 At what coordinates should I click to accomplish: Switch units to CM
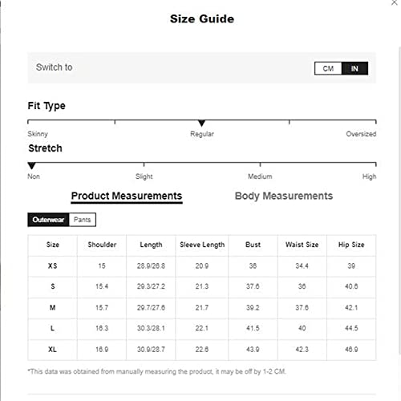point(328,68)
